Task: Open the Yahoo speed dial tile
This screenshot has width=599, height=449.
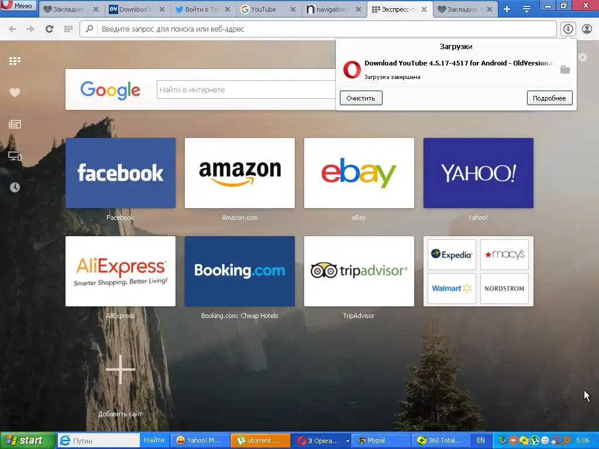Action: [478, 173]
